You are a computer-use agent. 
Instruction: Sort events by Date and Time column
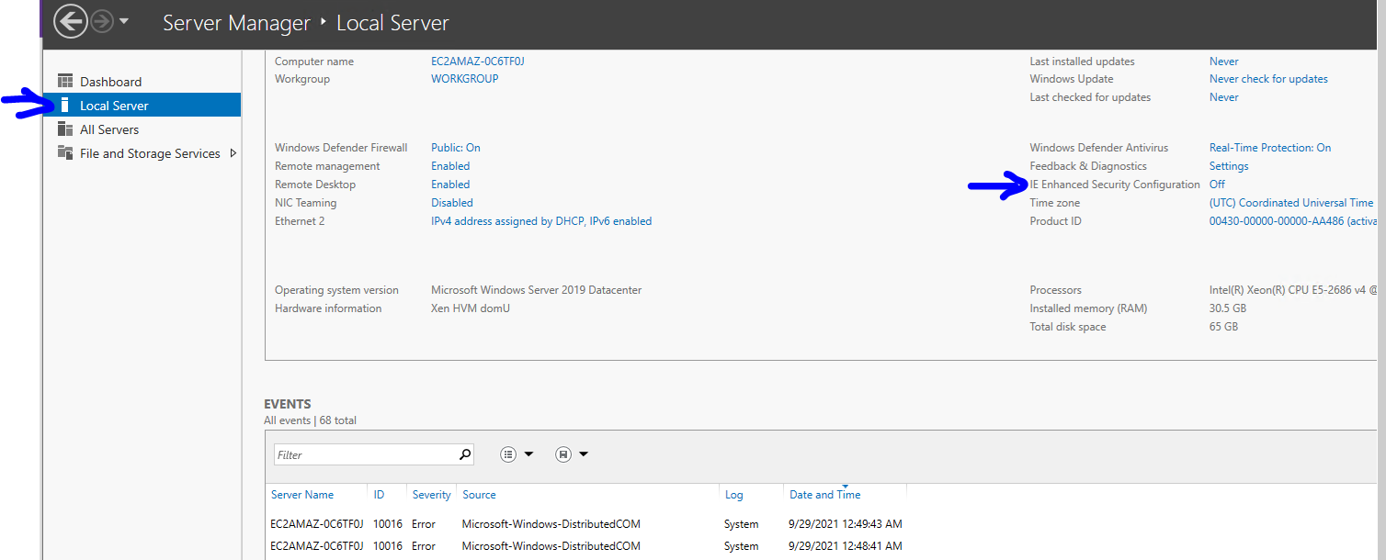pyautogui.click(x=825, y=495)
